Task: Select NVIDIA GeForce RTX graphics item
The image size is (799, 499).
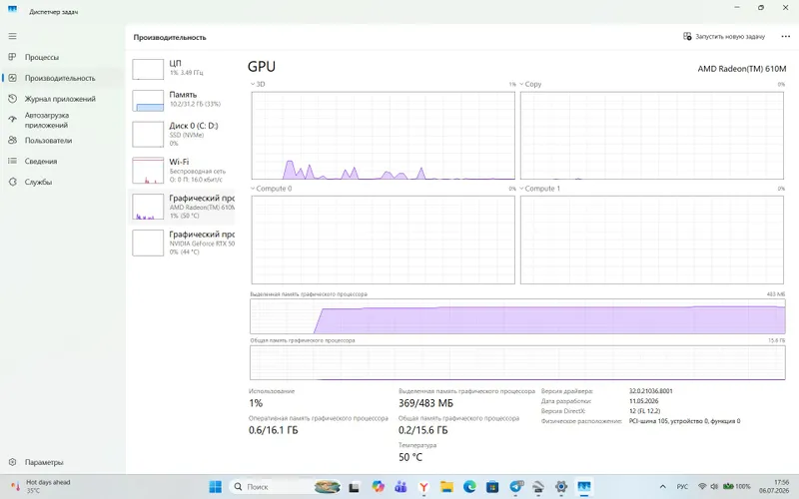Action: (x=183, y=243)
